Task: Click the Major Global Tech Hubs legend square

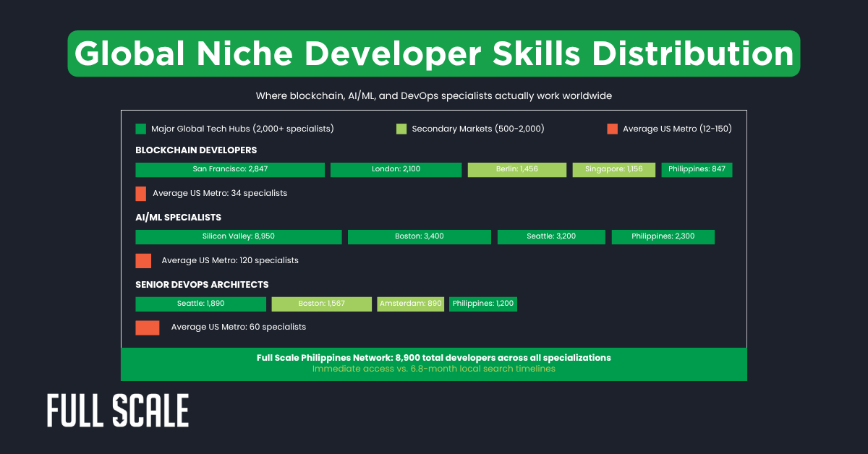Action: (140, 128)
